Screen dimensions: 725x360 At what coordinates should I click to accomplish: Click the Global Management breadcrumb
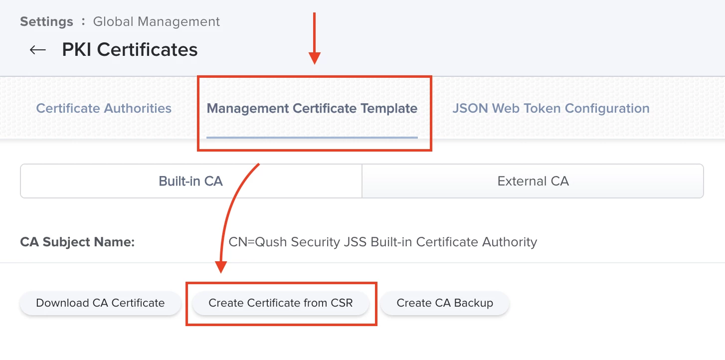tap(157, 22)
